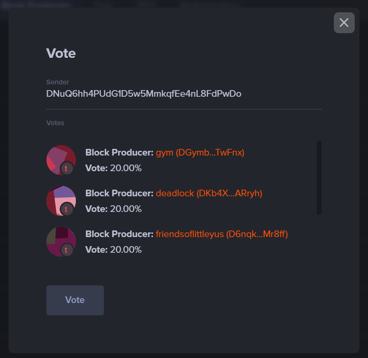
Task: Click the Votes section label
Action: (55, 123)
